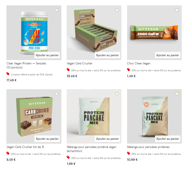Add pancake mix échantillon to panier

107,139
